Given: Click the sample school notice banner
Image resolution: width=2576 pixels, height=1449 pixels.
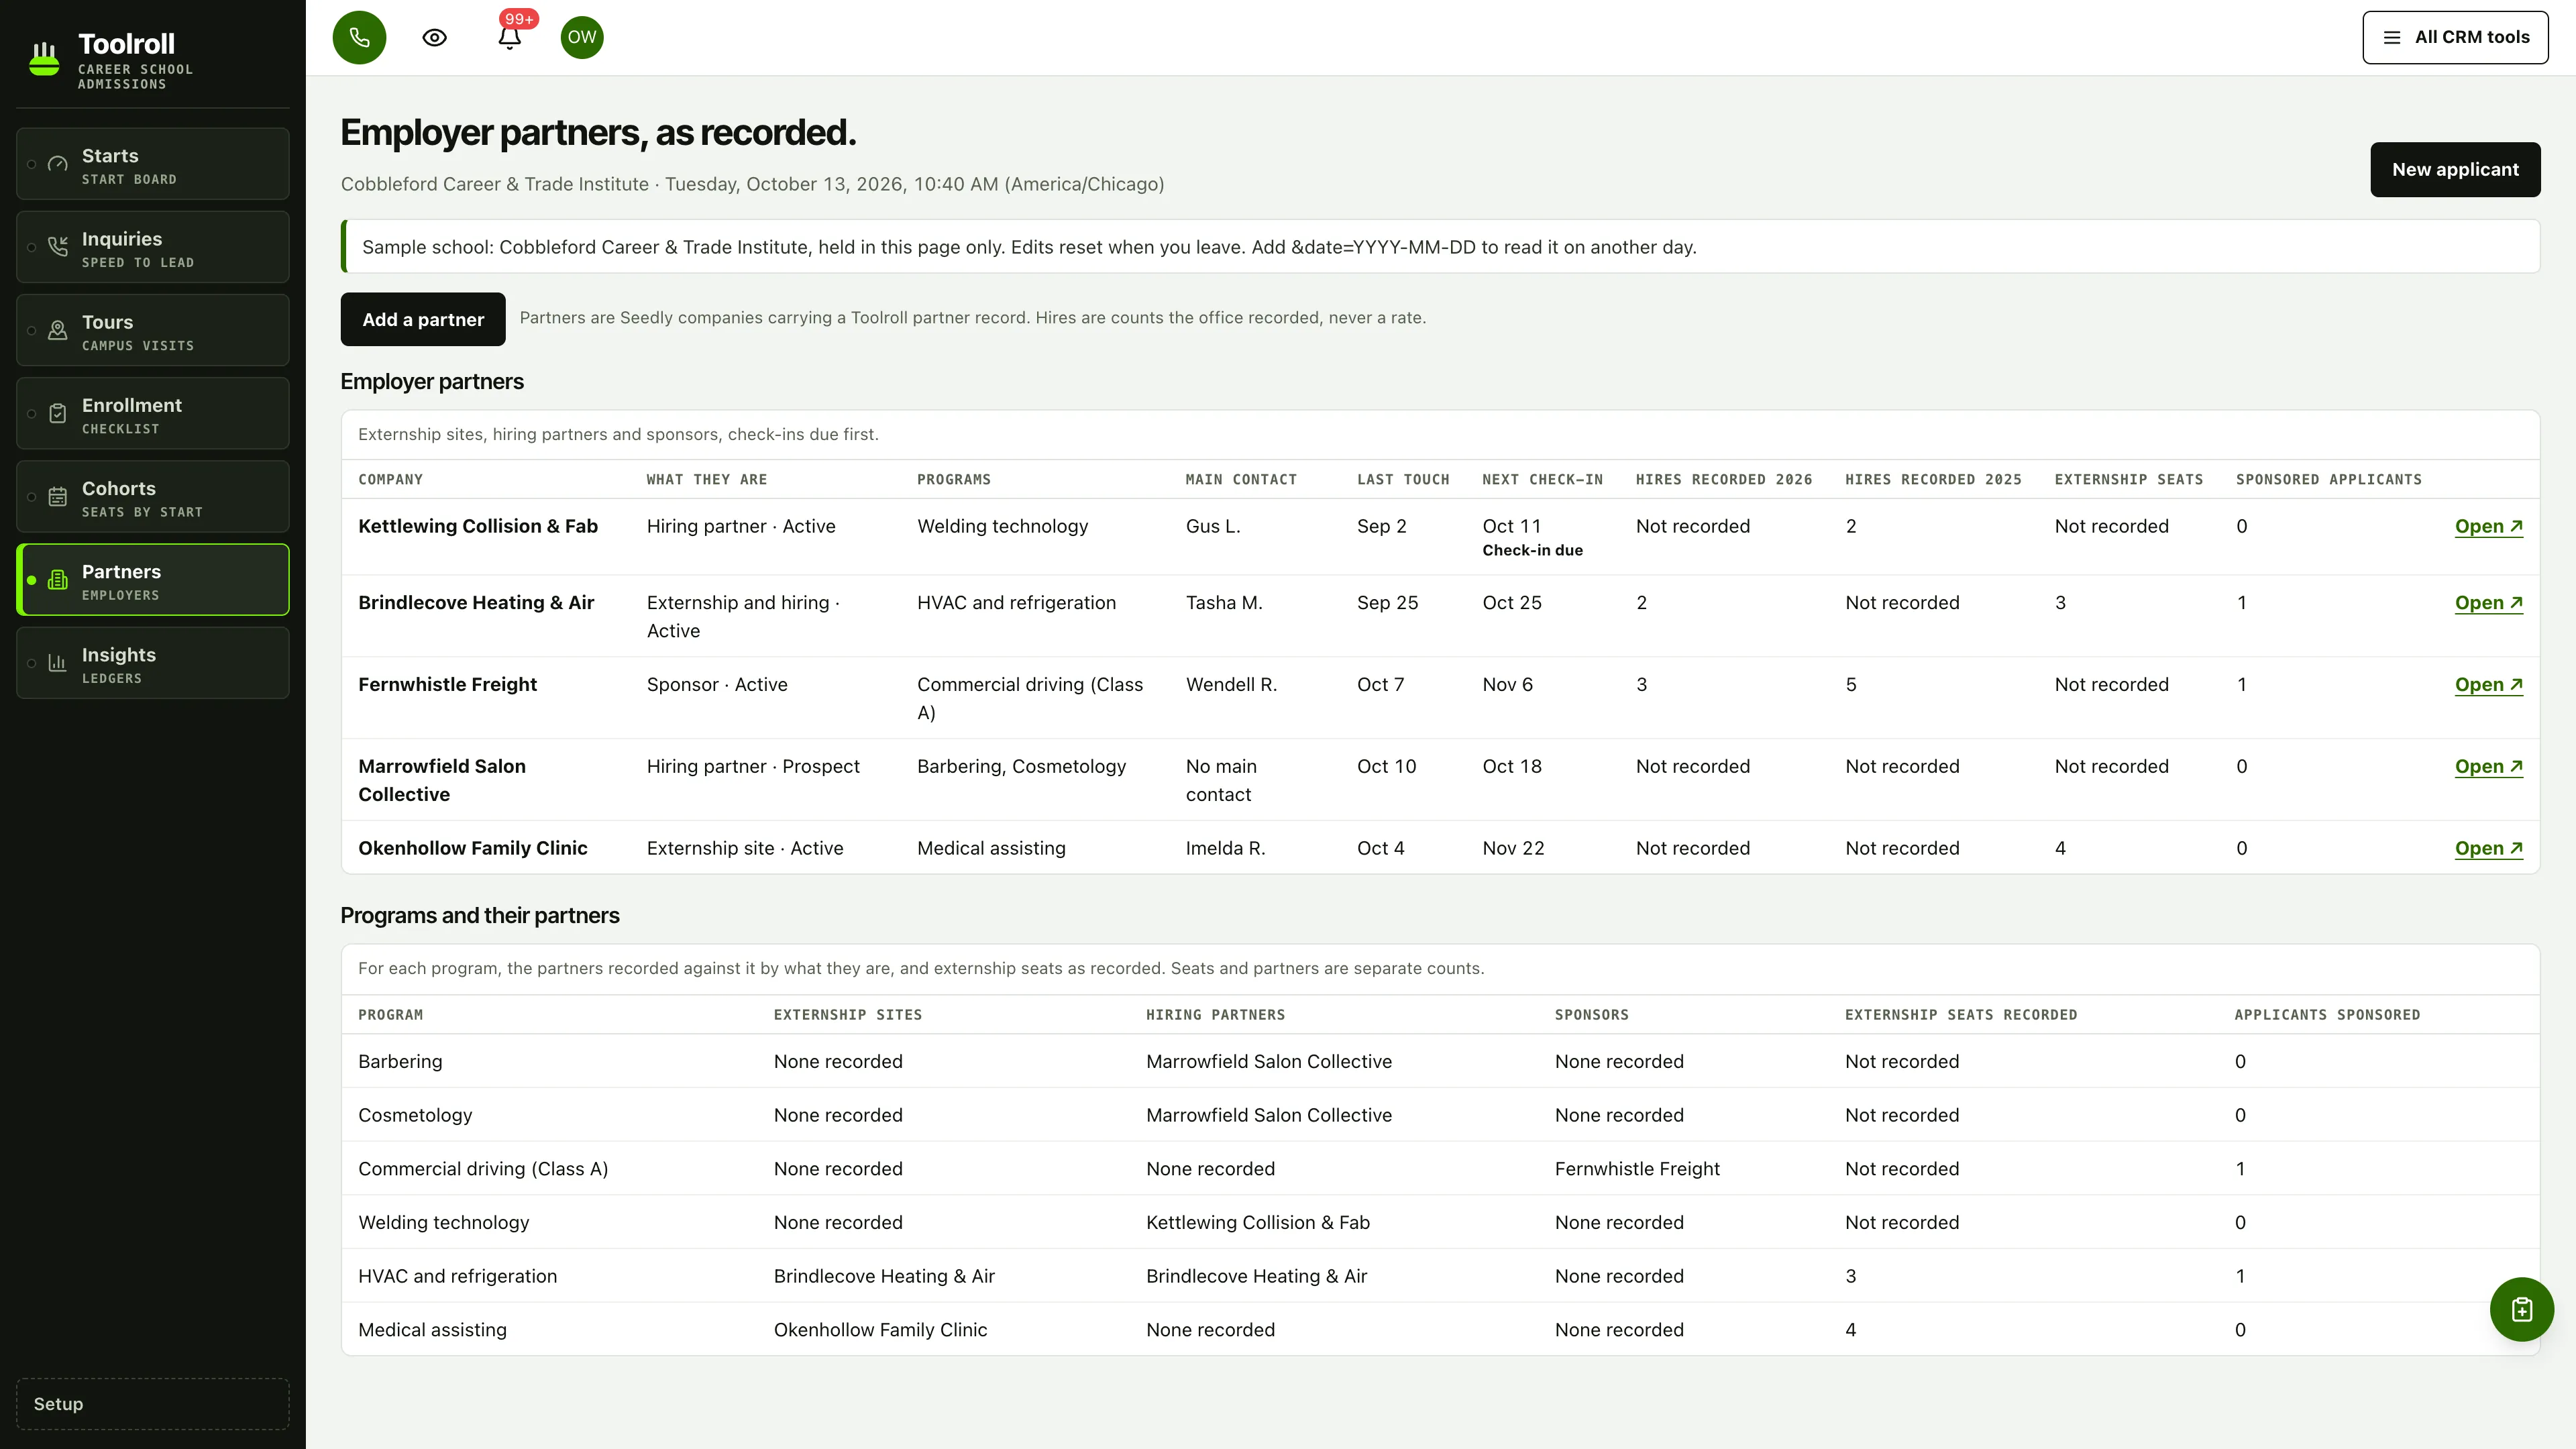Looking at the screenshot, I should coord(1440,247).
